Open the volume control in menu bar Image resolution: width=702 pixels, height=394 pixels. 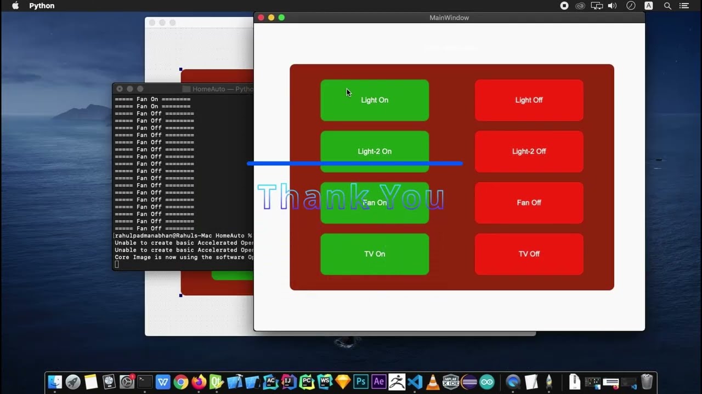[613, 5]
